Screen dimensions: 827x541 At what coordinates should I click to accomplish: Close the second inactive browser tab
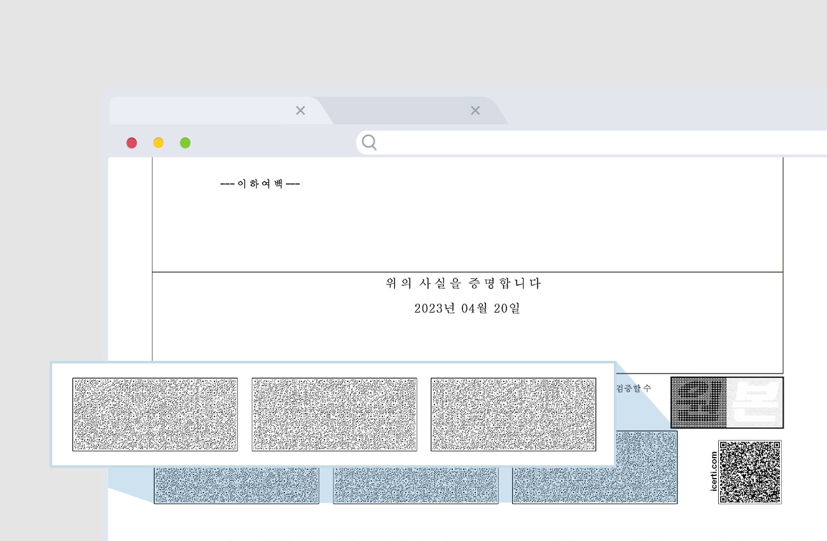click(x=475, y=111)
